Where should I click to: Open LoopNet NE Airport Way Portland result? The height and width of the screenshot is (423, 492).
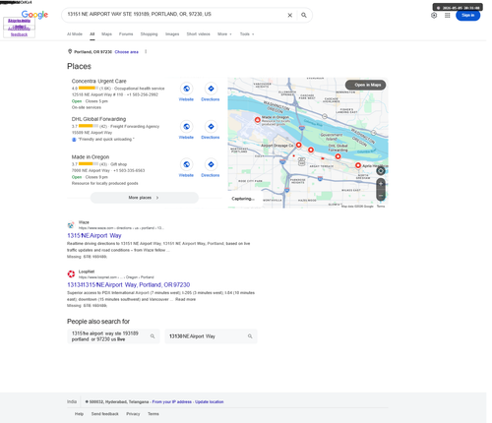coord(129,285)
